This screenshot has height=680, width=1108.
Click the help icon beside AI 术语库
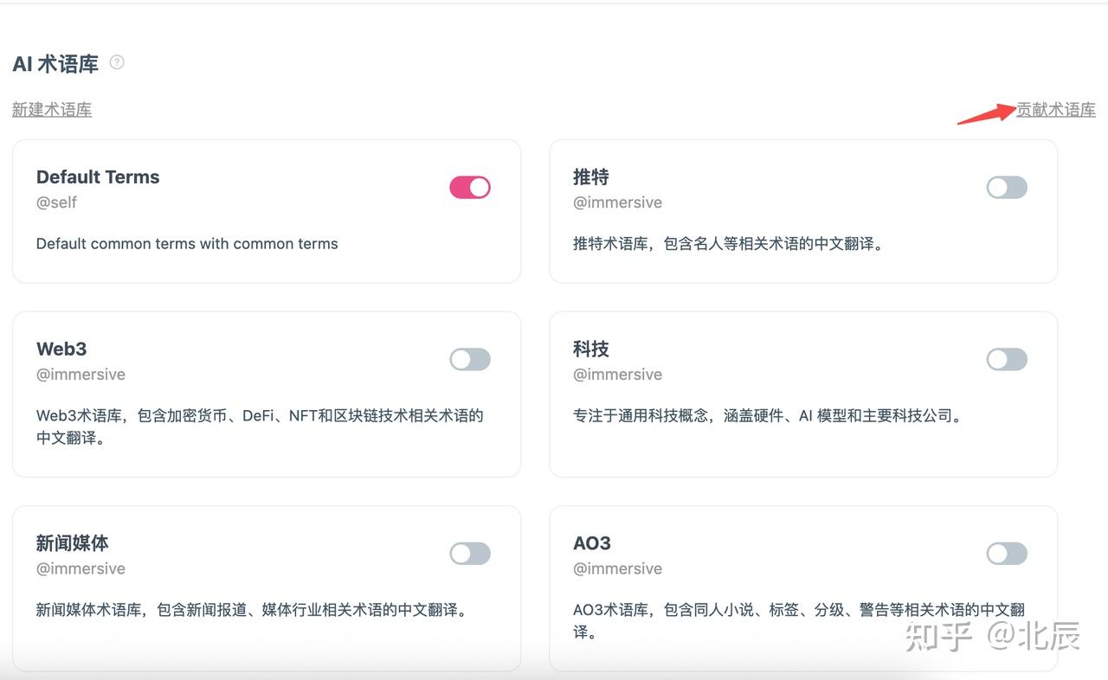[117, 62]
